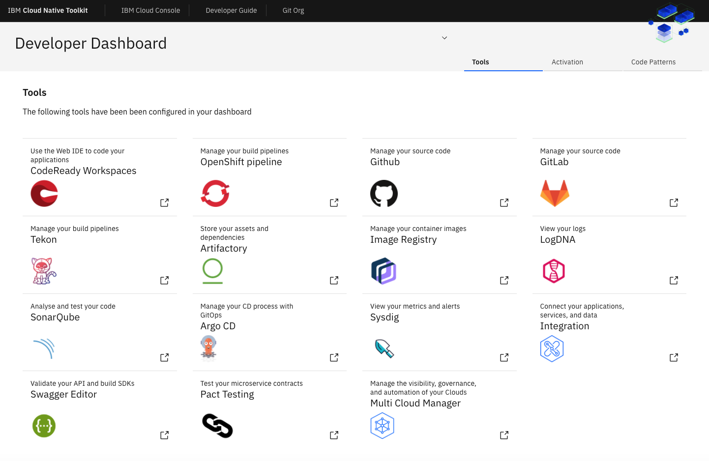
Task: Click the GitLab fox logo
Action: (x=555, y=193)
